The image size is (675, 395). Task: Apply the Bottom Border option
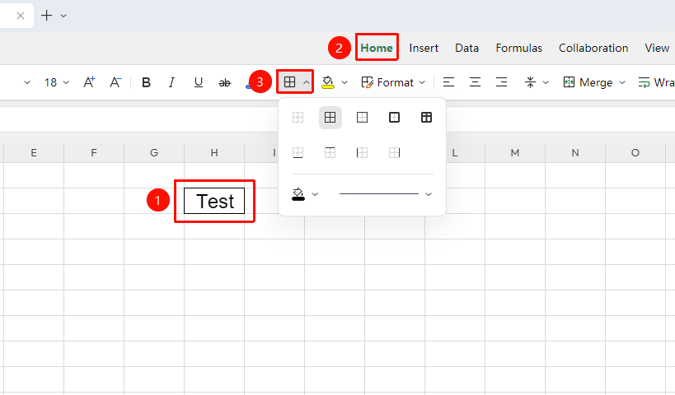click(298, 152)
